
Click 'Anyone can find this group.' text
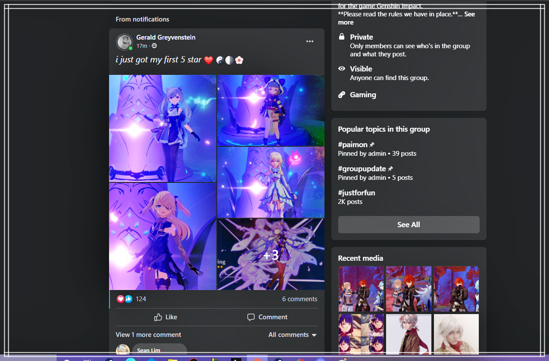[x=390, y=78]
